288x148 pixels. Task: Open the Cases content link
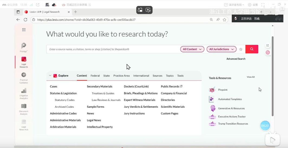click(x=54, y=86)
